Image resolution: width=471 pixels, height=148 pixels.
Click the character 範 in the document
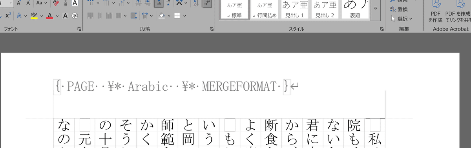168,140
